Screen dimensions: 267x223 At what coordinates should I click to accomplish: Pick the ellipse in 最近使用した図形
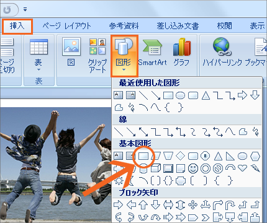pos(180,95)
